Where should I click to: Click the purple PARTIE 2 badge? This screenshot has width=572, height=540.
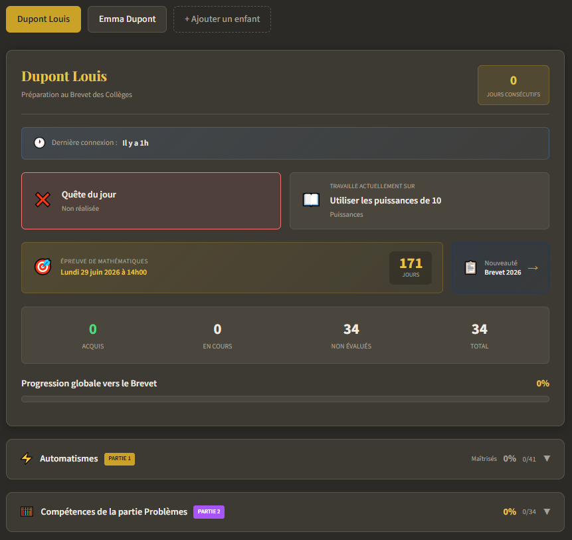click(x=209, y=512)
